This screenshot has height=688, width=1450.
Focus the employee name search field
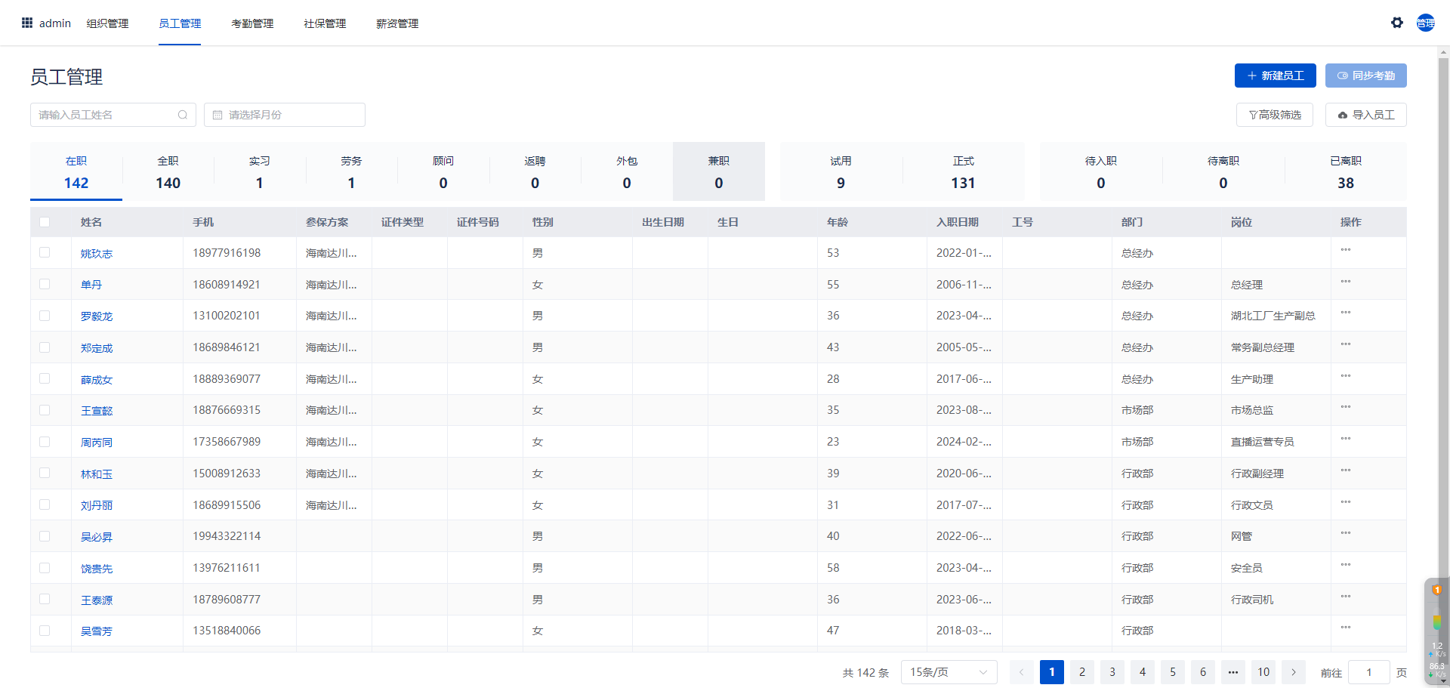point(106,115)
